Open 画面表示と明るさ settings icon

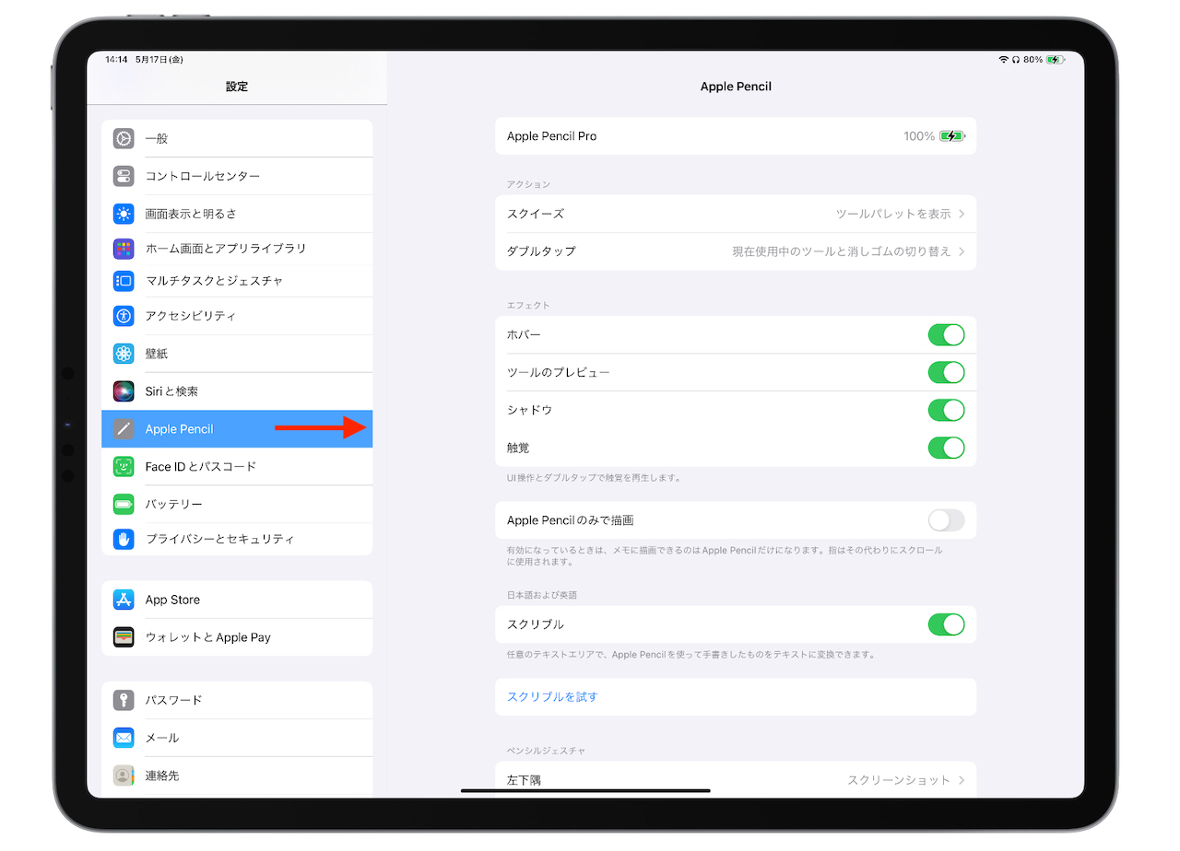(124, 214)
